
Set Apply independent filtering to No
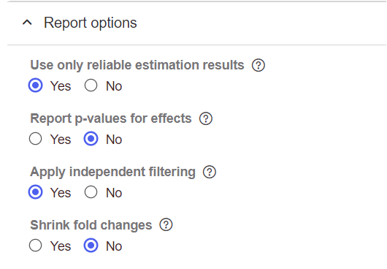91,192
